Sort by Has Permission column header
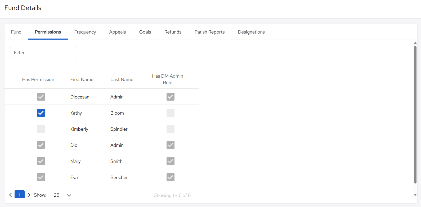 click(38, 79)
